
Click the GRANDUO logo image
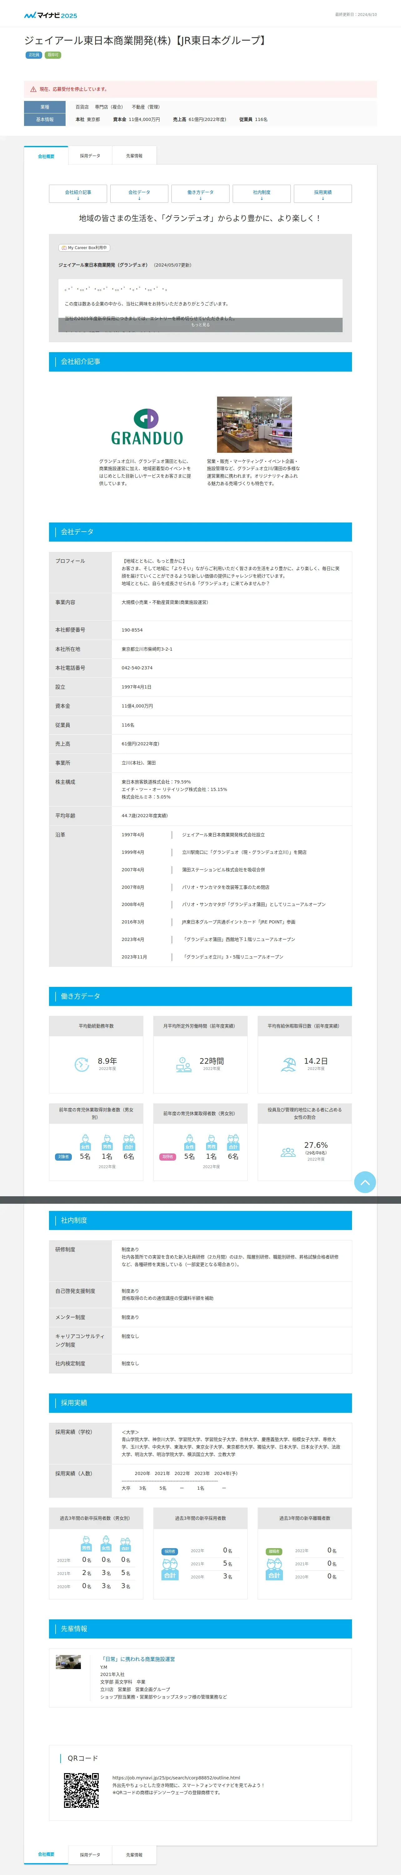147,427
